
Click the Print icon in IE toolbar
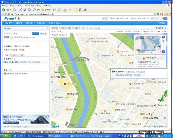click(65, 10)
